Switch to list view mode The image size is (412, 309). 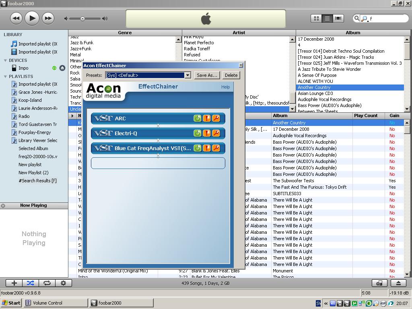(327, 19)
